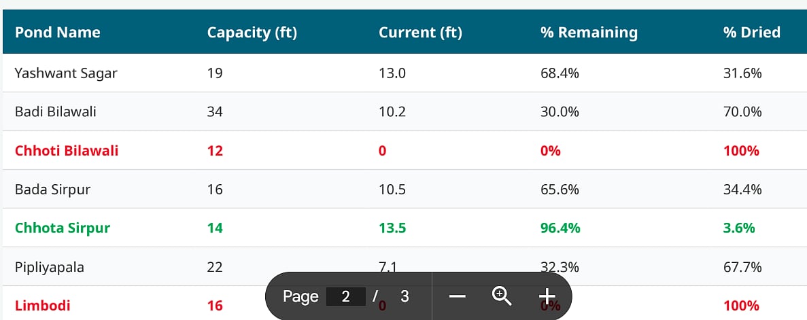Screen dimensions: 807x320
Task: Click Badi Bilawali in the table
Action: click(56, 112)
